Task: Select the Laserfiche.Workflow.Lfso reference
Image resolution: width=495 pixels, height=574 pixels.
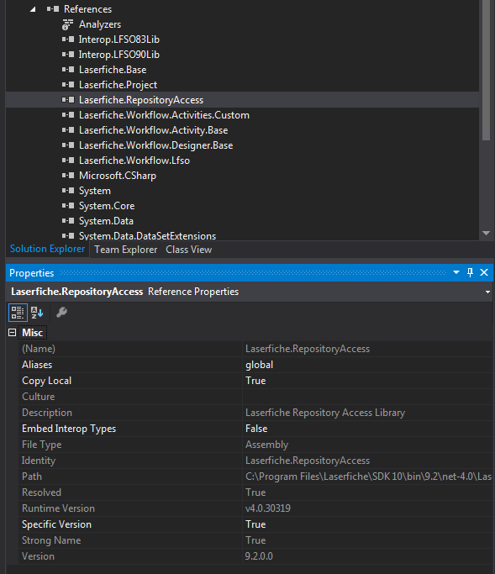Action: [134, 161]
